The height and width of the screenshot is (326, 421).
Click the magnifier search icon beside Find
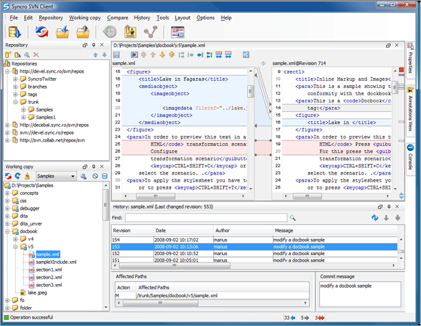293,217
